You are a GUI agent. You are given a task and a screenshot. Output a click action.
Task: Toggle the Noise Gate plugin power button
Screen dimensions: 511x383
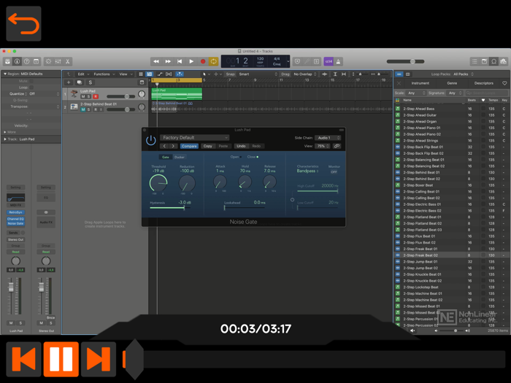point(150,140)
